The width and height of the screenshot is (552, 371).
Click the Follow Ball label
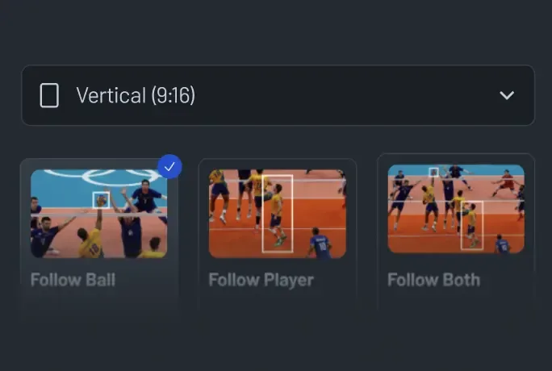(x=73, y=280)
